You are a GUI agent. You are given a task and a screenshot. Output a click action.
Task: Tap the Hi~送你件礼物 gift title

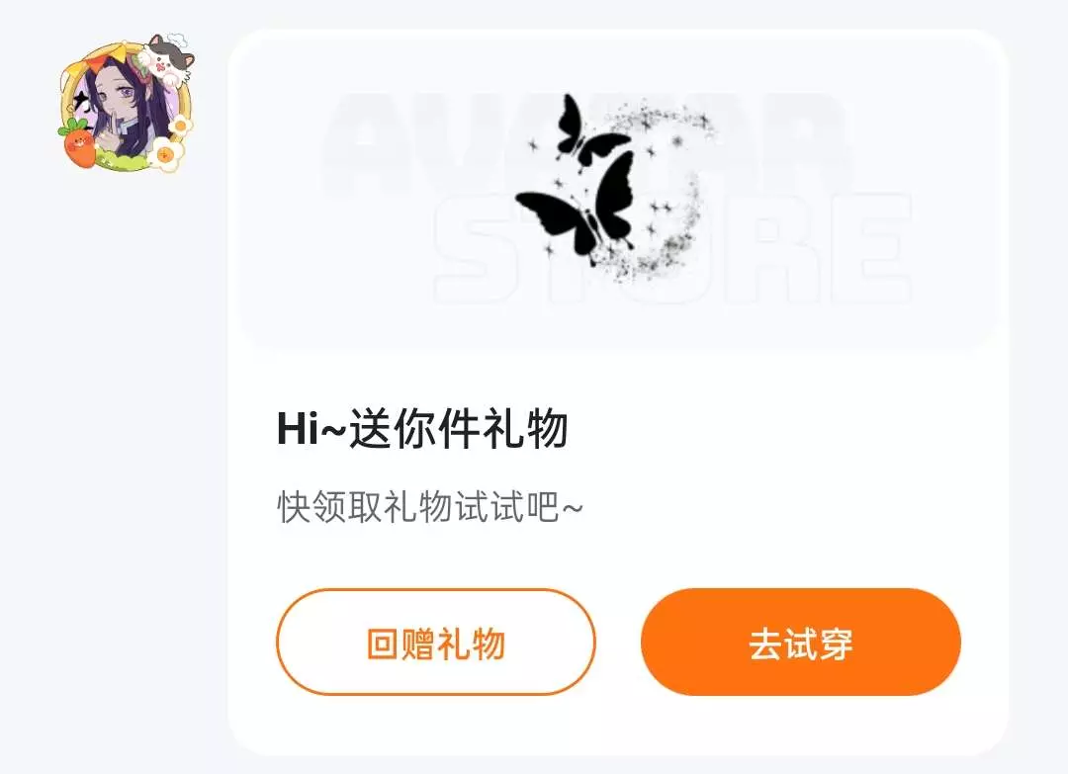click(x=422, y=429)
